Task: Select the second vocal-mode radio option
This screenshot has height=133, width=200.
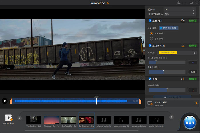Action: click(x=151, y=39)
